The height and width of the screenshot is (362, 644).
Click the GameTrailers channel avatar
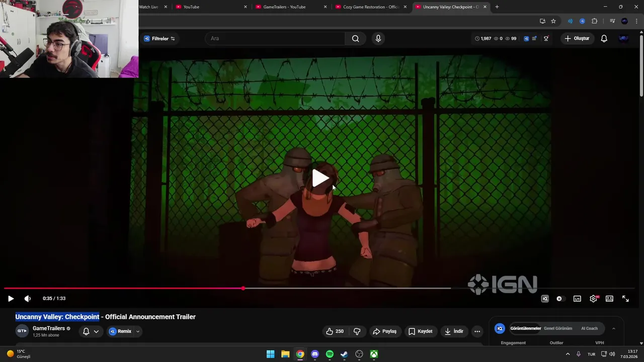coord(22,331)
